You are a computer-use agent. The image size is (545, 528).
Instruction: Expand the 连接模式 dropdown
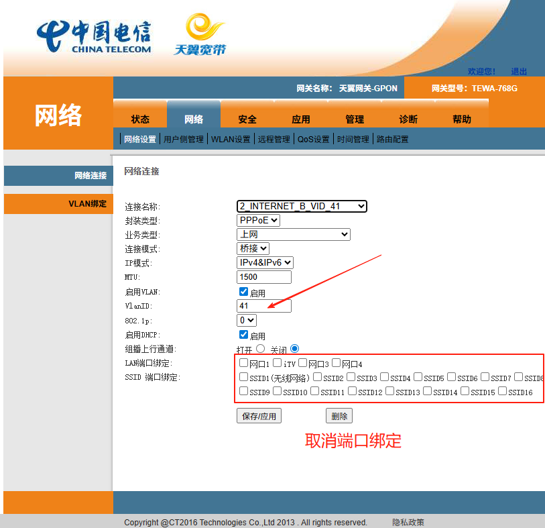253,248
